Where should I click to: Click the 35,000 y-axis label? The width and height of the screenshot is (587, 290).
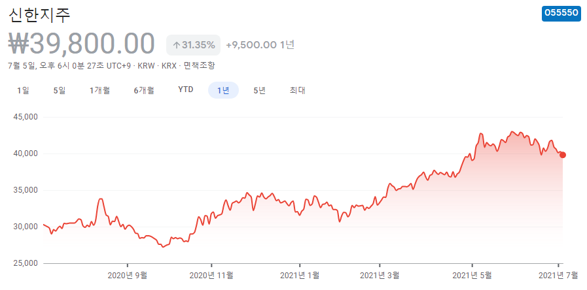pos(27,190)
